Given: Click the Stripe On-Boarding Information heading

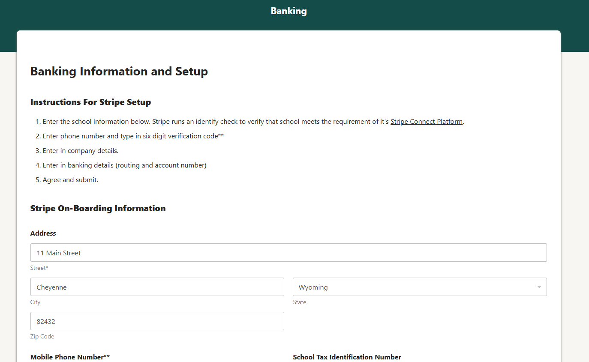Looking at the screenshot, I should (98, 209).
